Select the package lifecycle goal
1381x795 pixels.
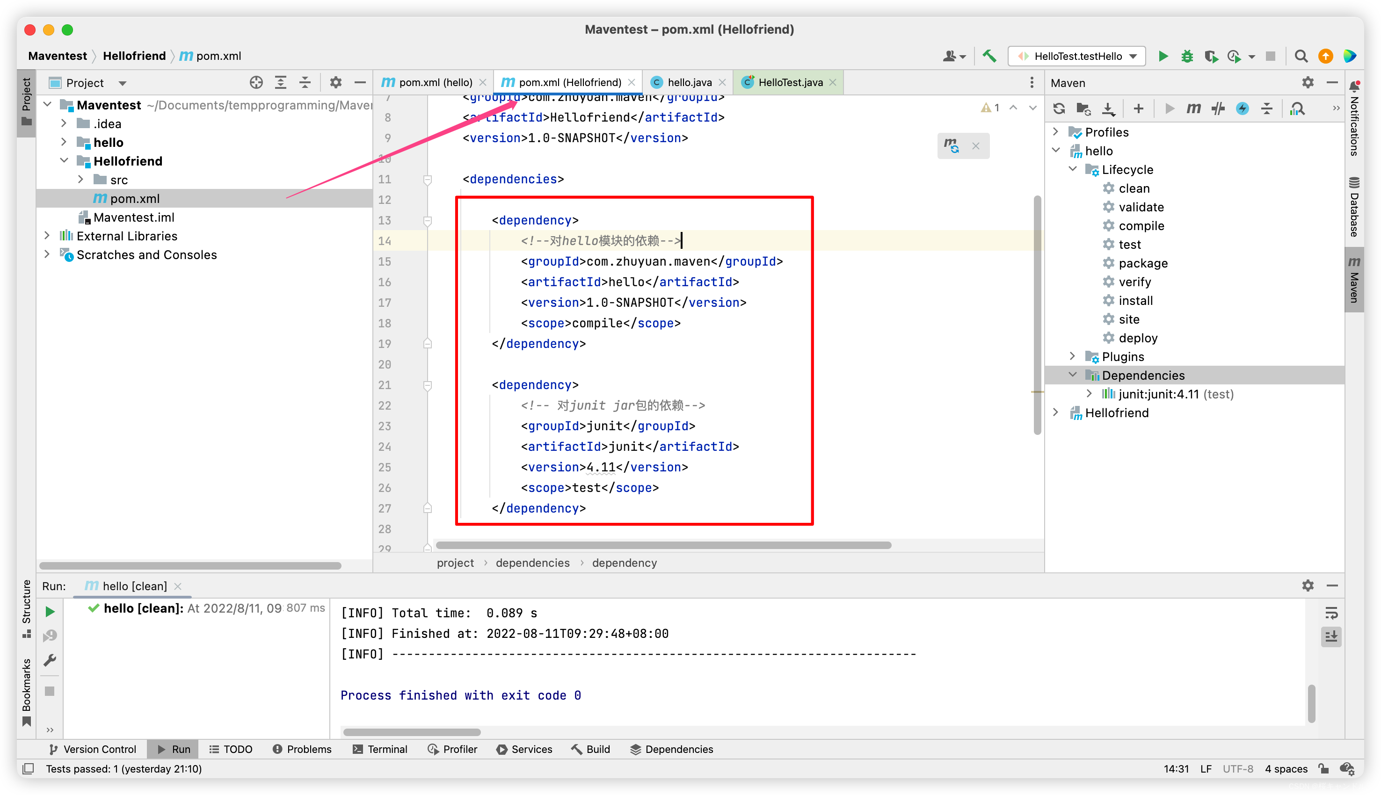(x=1143, y=263)
